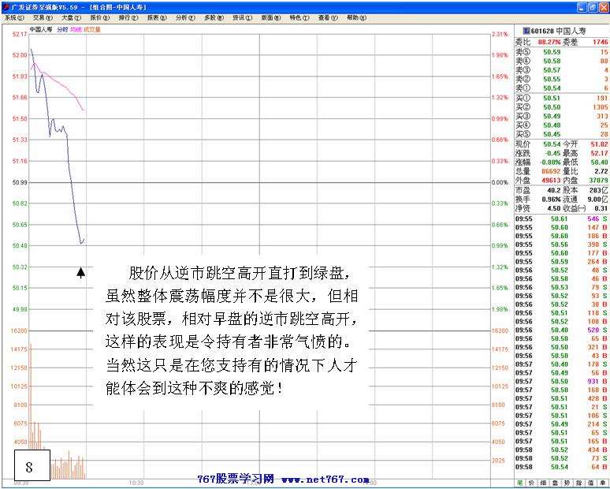Open the 系统(S) menu
This screenshot has height=489, width=610.
(14, 17)
